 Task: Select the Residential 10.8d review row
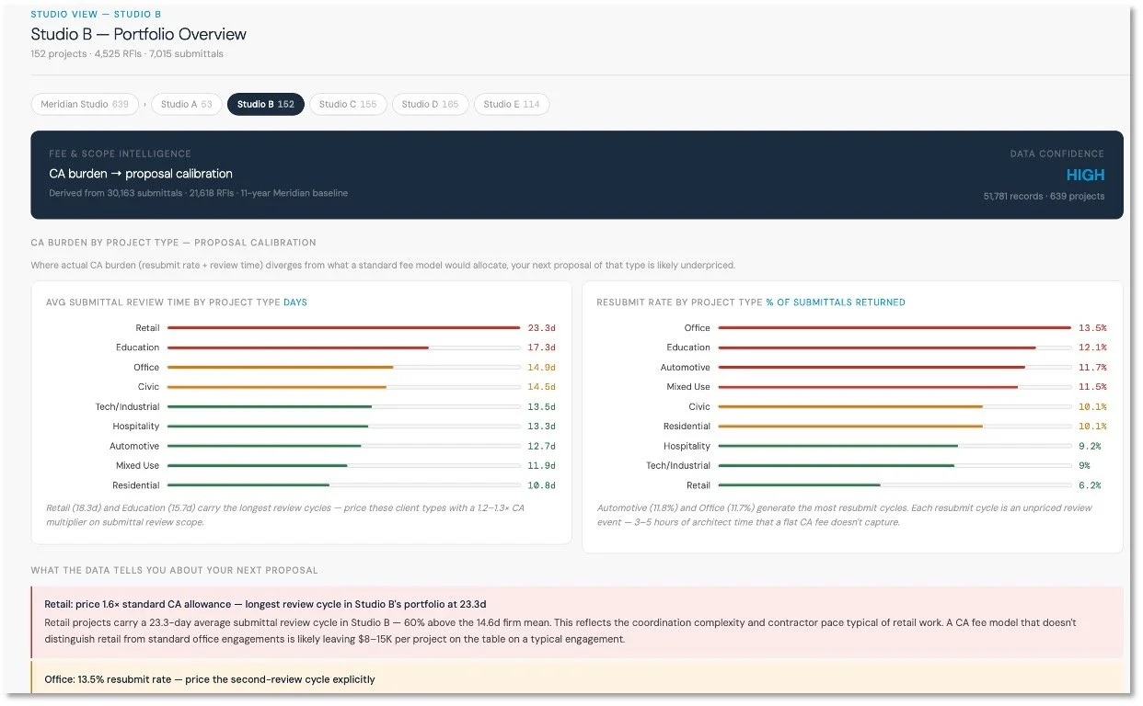coord(301,485)
